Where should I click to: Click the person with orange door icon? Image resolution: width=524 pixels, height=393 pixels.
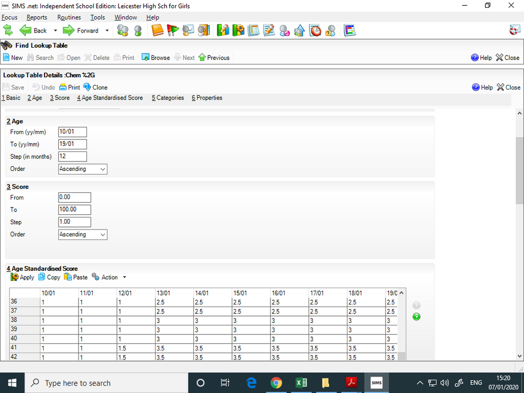point(203,30)
